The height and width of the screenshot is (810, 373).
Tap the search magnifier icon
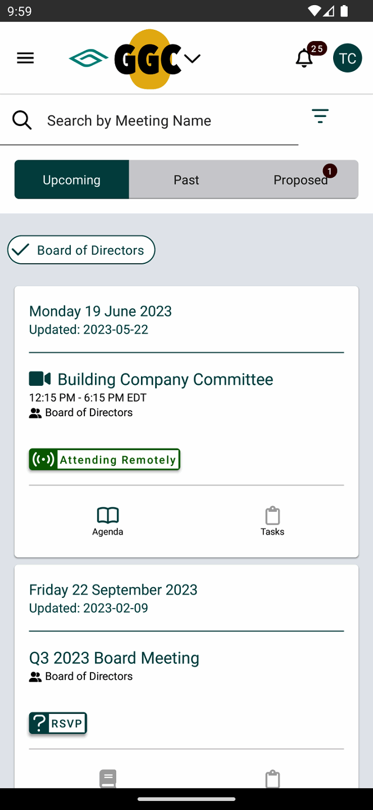click(22, 120)
